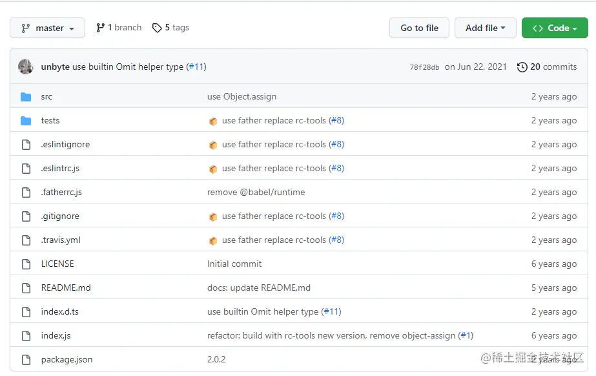Click the "remove @babel/runtime" commit message
596x376 pixels.
click(x=256, y=193)
